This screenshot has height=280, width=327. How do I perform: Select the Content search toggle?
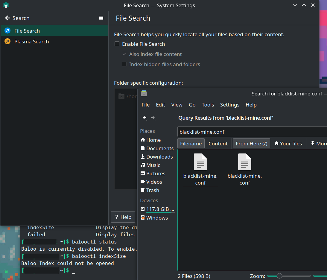pos(218,143)
